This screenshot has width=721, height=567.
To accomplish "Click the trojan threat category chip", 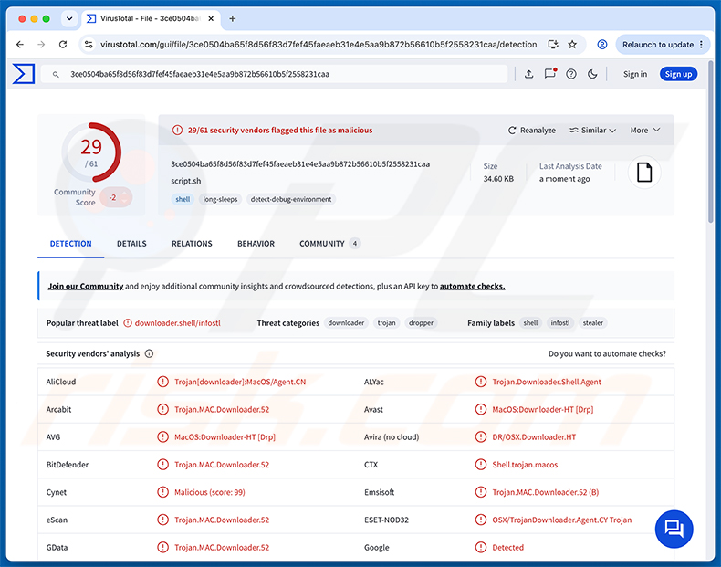I will point(386,323).
